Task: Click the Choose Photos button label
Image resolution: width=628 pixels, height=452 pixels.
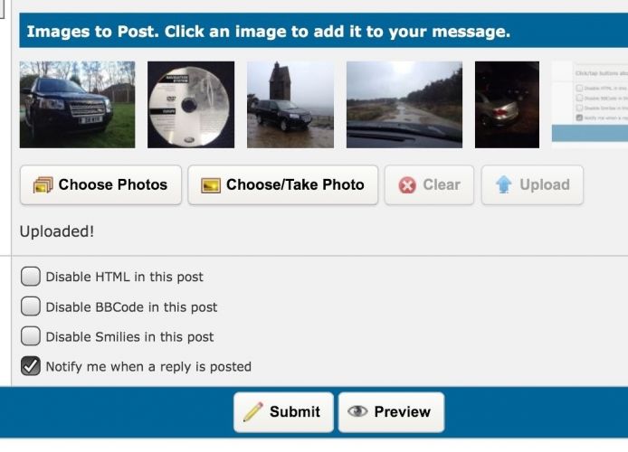Action: click(x=113, y=184)
